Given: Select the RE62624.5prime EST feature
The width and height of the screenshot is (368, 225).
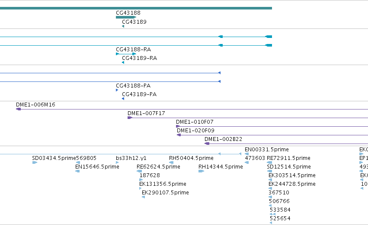Looking at the screenshot, I should tap(139, 171).
